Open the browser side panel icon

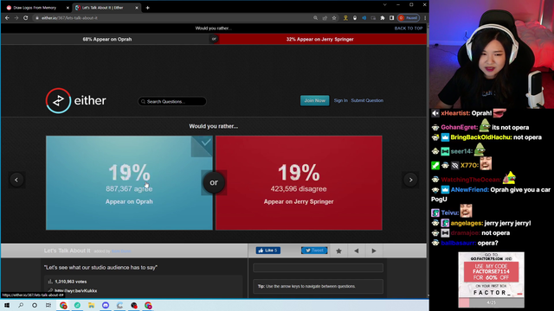point(391,18)
